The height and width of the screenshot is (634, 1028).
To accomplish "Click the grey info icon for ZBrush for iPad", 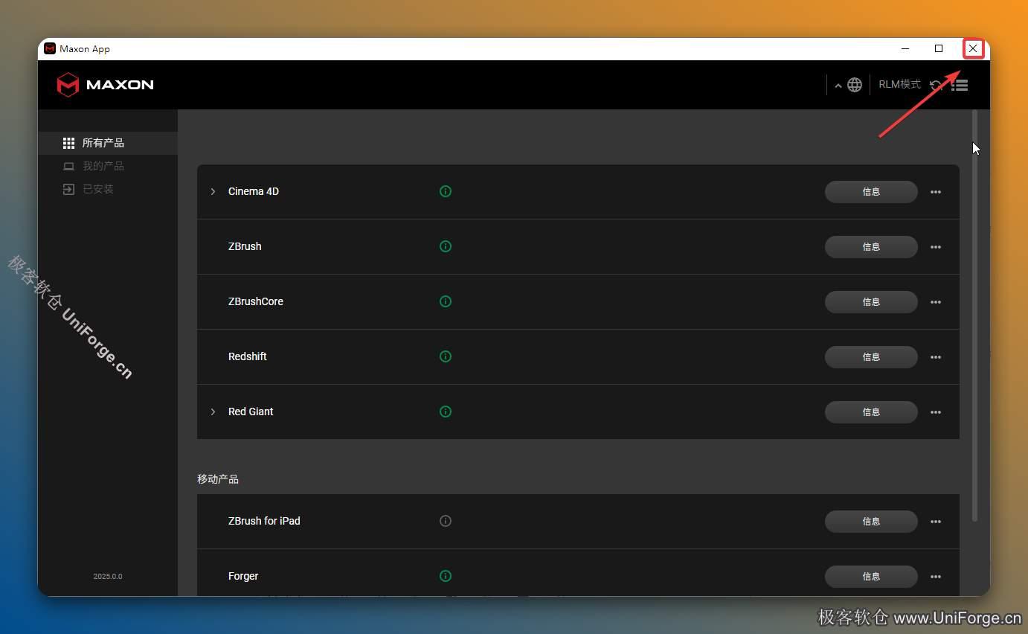I will click(446, 521).
